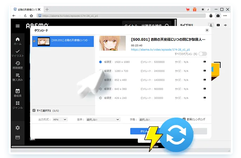This screenshot has width=241, height=158.
Task: Open ジャンル genres
Action: (18, 105)
